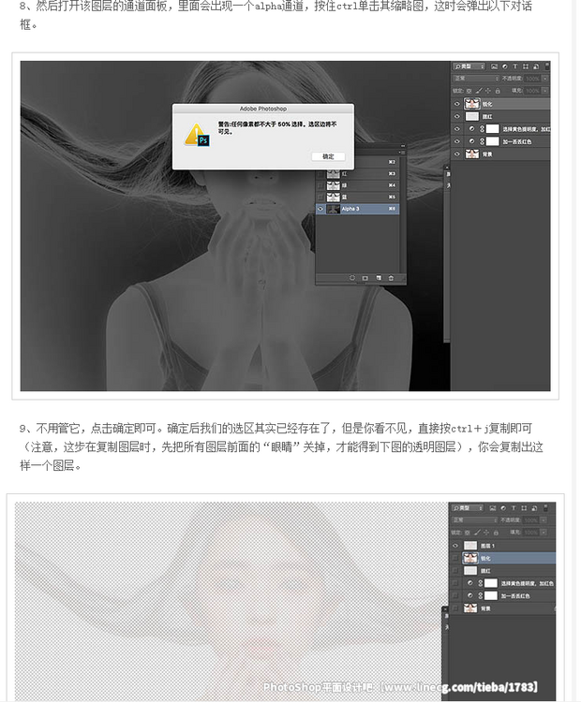
Task: Click load channel as selection icon in Channels panel
Action: click(x=352, y=278)
